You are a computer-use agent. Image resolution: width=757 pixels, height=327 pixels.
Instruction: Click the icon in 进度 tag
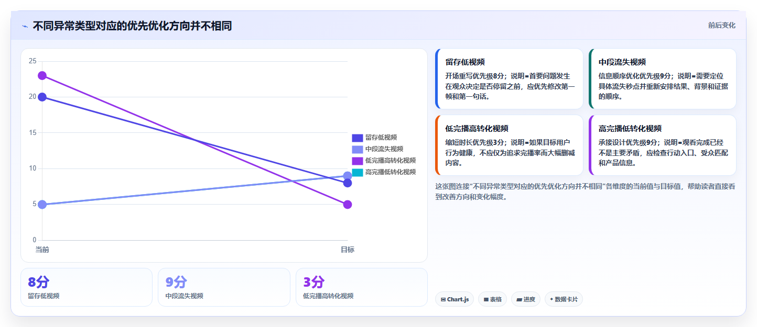pyautogui.click(x=519, y=300)
